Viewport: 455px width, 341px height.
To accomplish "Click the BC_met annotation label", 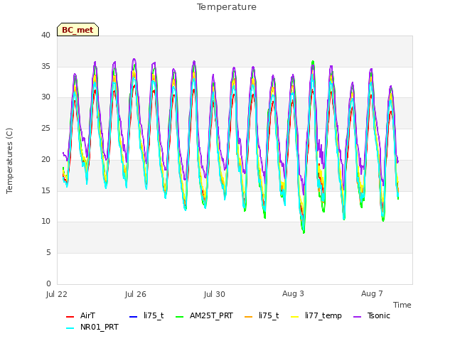I will (77, 30).
